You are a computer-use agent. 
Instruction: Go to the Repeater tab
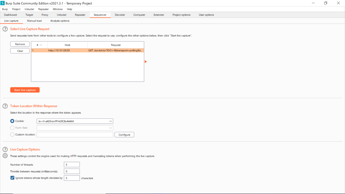pos(80,15)
